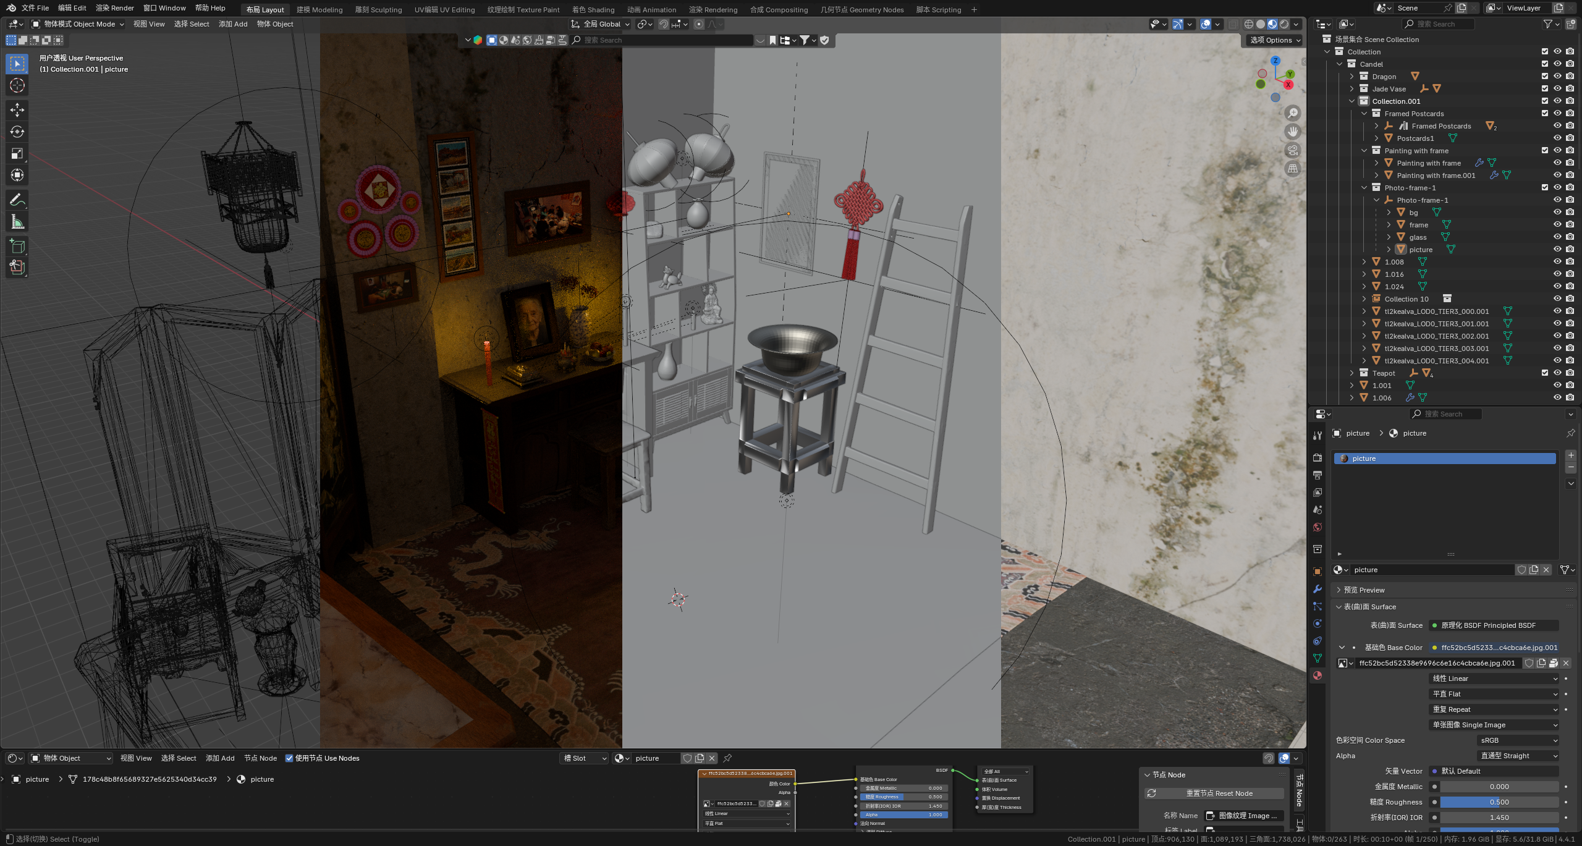
Task: Select the Move tool
Action: 17,110
